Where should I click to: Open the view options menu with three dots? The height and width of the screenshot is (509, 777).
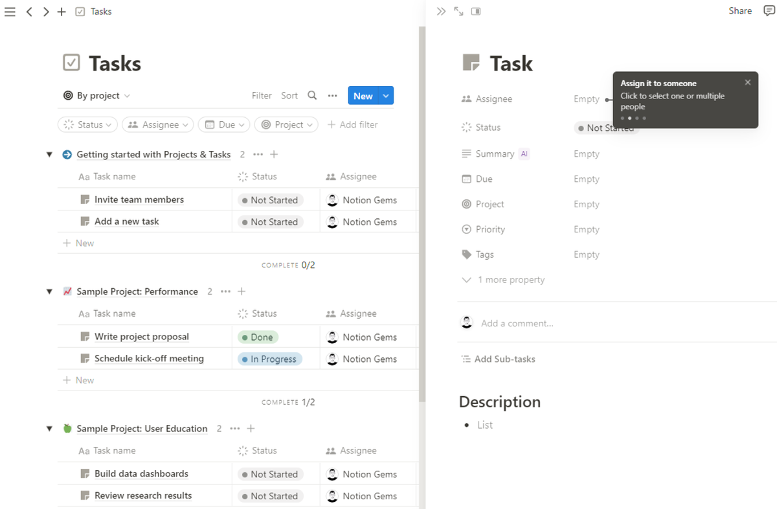pyautogui.click(x=332, y=95)
